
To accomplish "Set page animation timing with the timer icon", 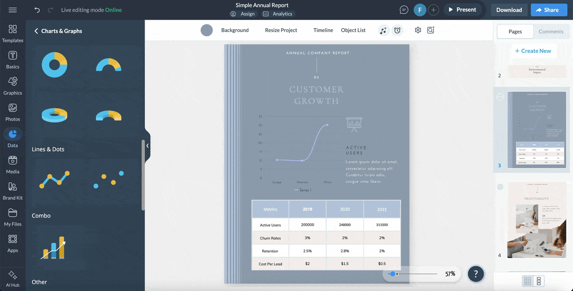I will click(397, 30).
